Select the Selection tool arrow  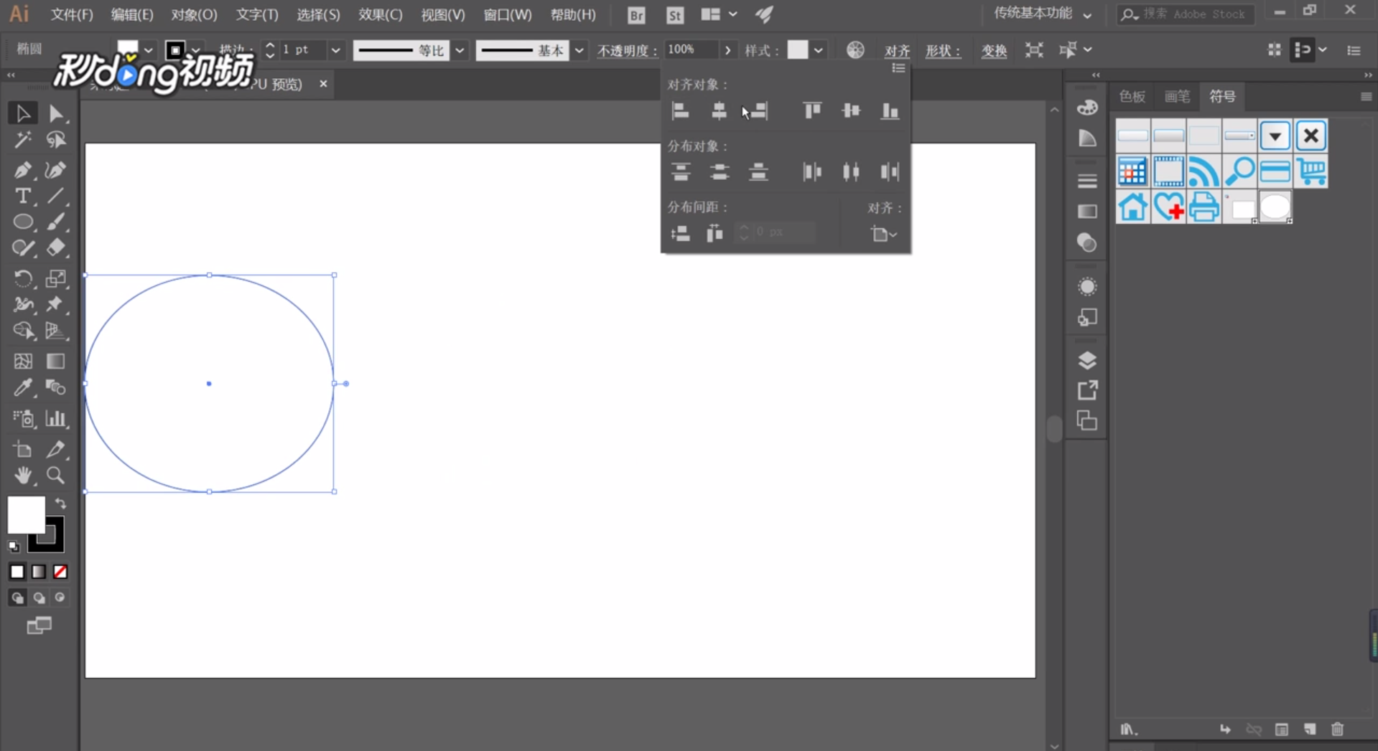click(x=22, y=113)
